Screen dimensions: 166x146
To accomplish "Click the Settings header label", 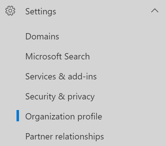I will click(41, 12).
